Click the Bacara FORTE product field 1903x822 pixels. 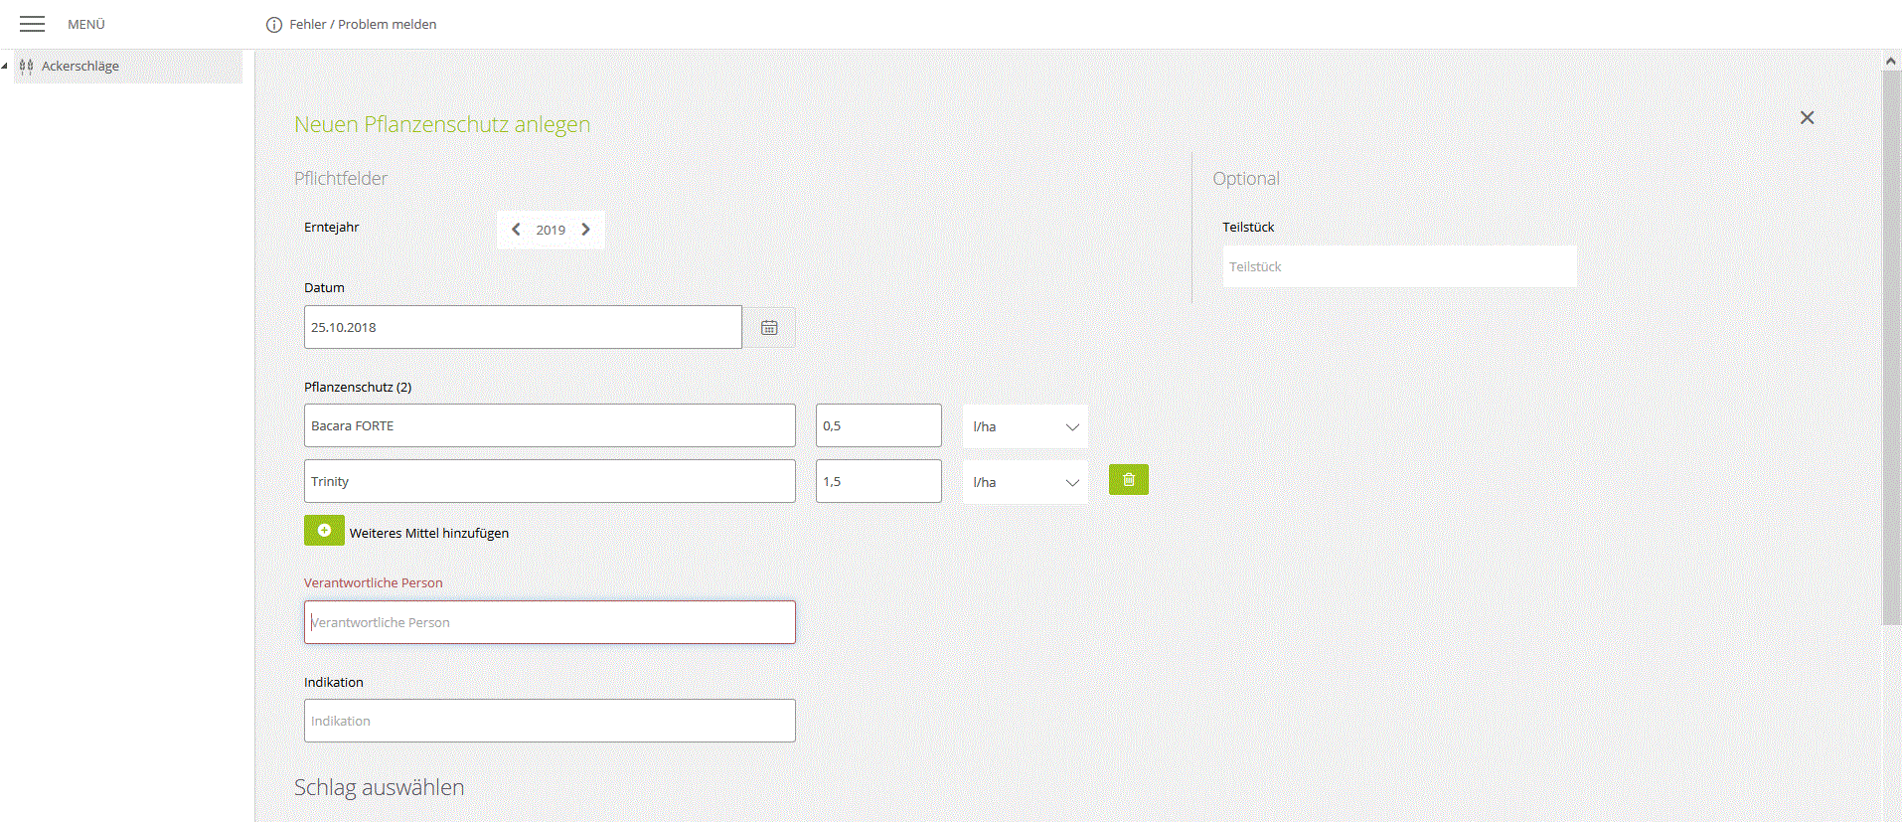(550, 425)
